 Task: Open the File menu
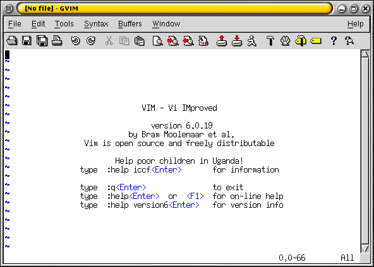click(15, 24)
